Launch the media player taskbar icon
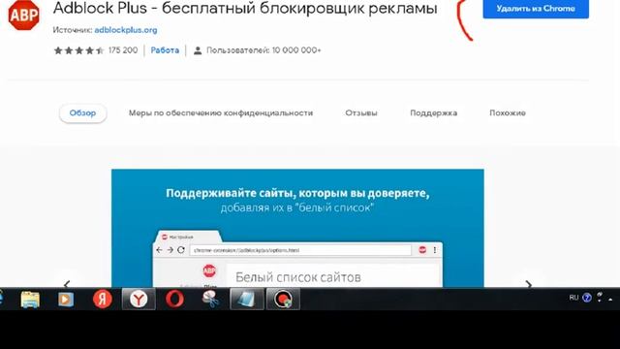The width and height of the screenshot is (620, 349). click(66, 300)
